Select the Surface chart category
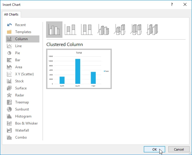This screenshot has width=192, height=155. tap(23, 88)
